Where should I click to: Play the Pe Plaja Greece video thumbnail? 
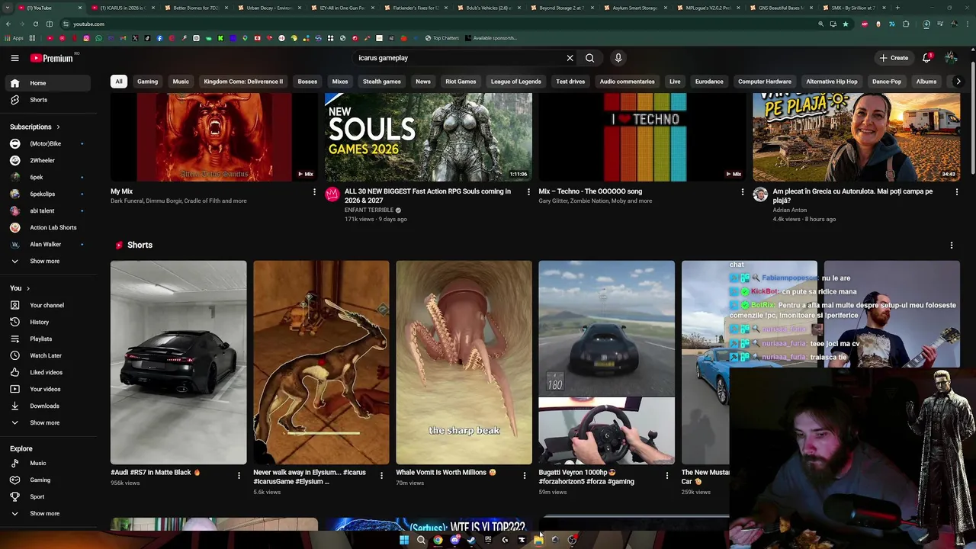[856, 137]
